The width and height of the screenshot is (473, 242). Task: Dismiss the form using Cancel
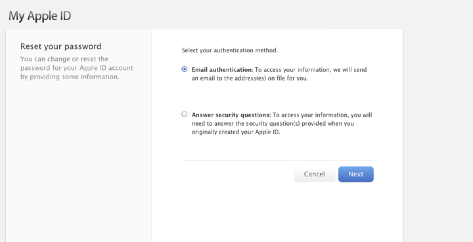pyautogui.click(x=314, y=174)
